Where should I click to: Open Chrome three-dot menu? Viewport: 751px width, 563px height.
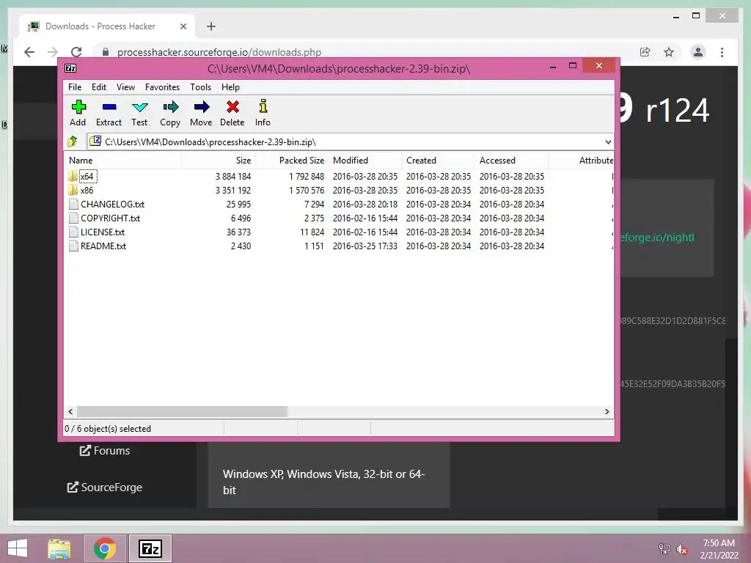(722, 52)
